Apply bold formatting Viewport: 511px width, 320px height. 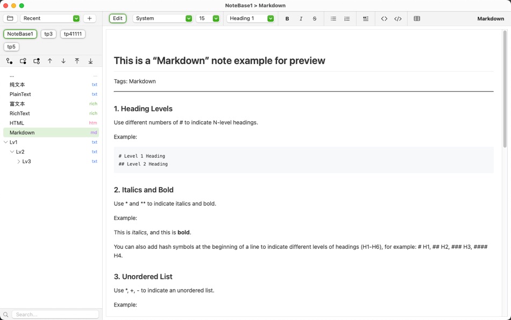click(x=287, y=19)
